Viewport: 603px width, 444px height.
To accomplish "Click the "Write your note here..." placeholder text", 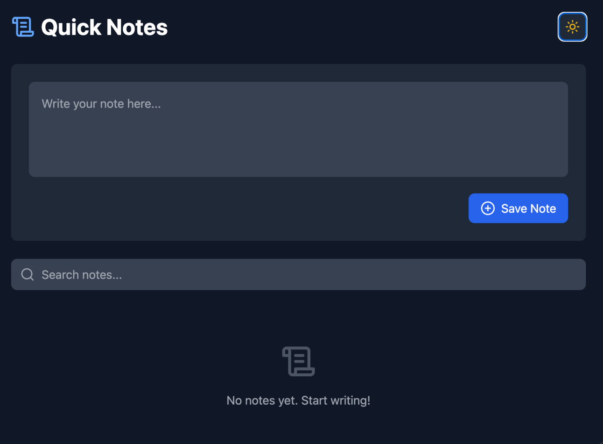I will point(101,104).
